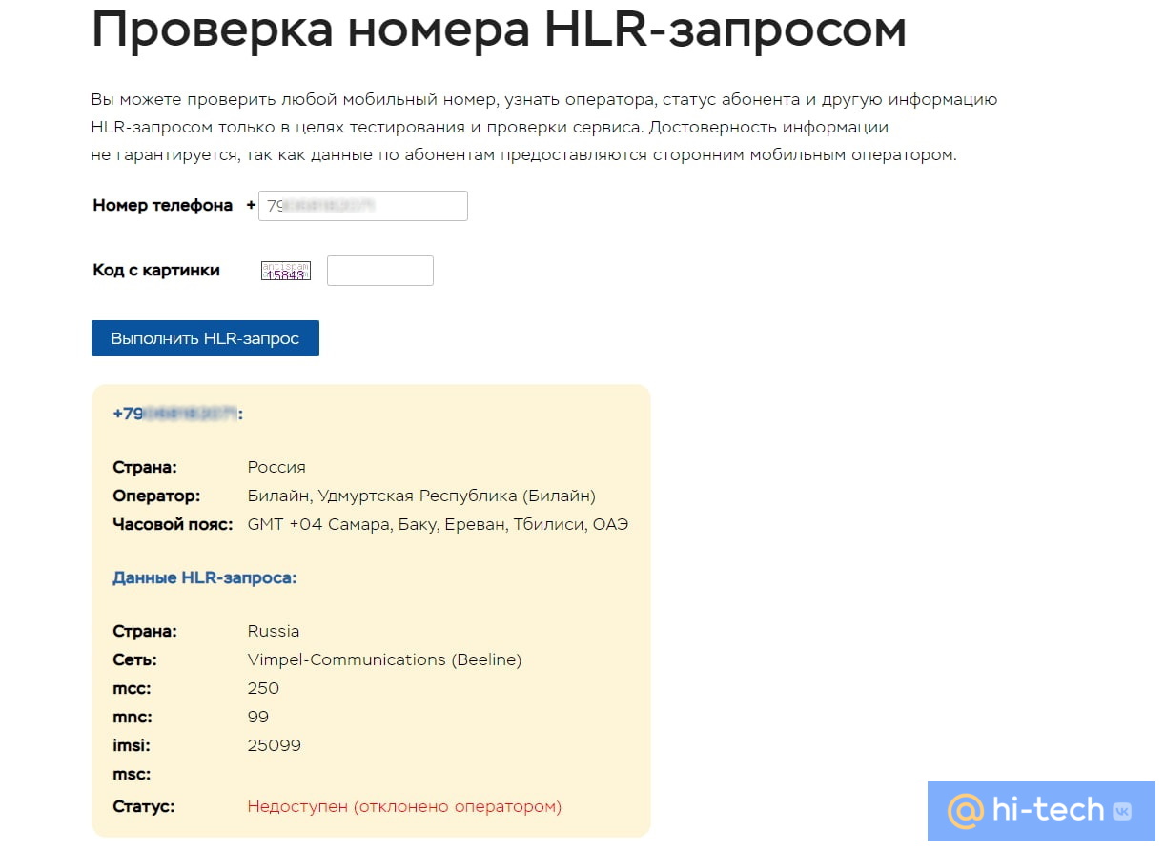Viewport: 1165px width, 851px height.
Task: Click the mcc value 250
Action: pos(263,688)
